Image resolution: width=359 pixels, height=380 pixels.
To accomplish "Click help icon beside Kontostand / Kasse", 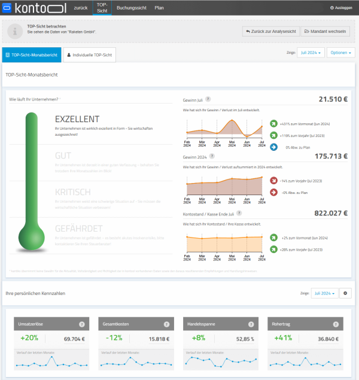I will [x=239, y=212].
